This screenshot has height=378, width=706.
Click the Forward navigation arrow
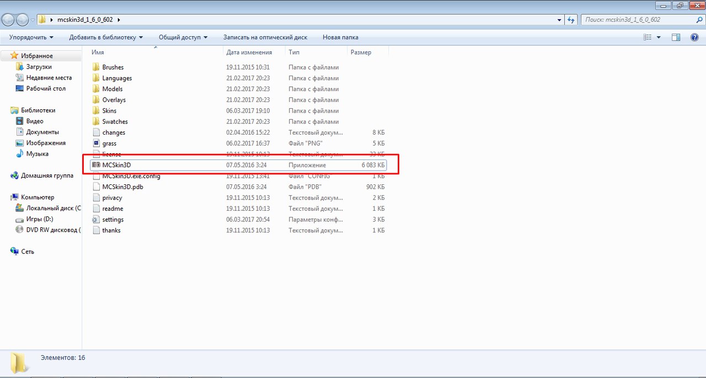pyautogui.click(x=23, y=20)
